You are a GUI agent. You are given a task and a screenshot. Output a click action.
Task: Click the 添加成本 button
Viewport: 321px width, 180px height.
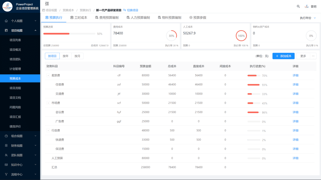[284, 56]
